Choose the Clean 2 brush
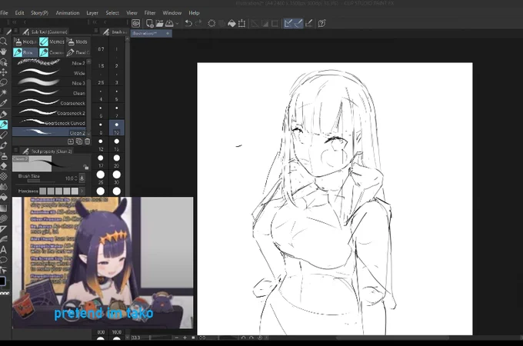Viewport: 523px width, 346px height. 49,132
